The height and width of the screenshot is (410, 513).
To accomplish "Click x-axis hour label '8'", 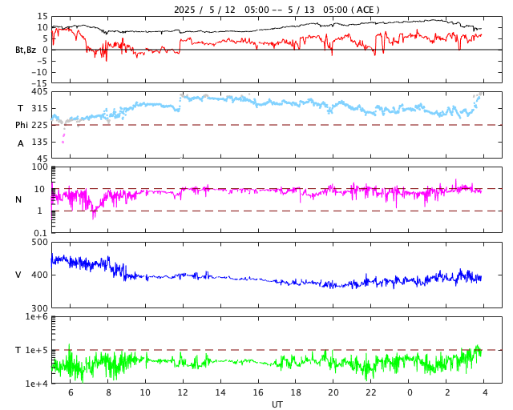I will click(x=108, y=392).
